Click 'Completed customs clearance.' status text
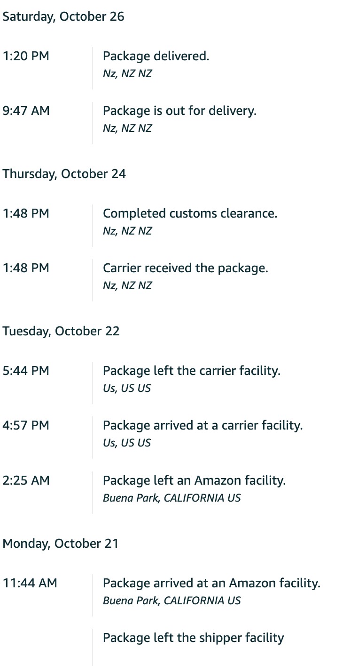 pyautogui.click(x=190, y=213)
